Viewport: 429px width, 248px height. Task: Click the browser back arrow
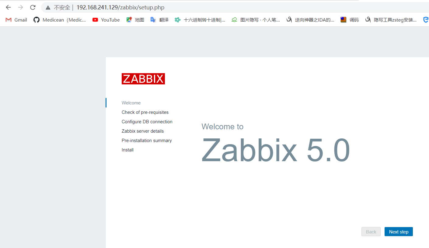pos(8,7)
